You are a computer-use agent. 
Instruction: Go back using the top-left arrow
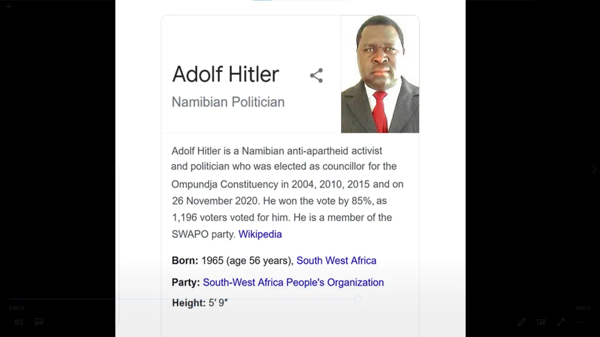point(9,7)
